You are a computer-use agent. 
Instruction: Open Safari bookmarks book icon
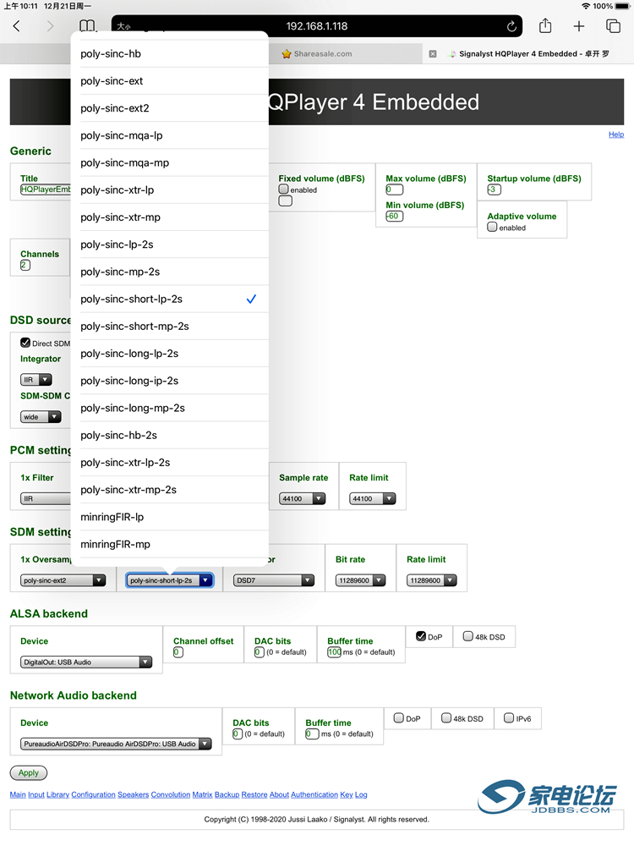click(x=87, y=26)
